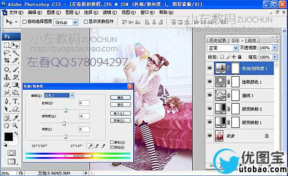Uncheck the 预览 preview checkbox
The height and width of the screenshot is (176, 288).
tap(112, 147)
